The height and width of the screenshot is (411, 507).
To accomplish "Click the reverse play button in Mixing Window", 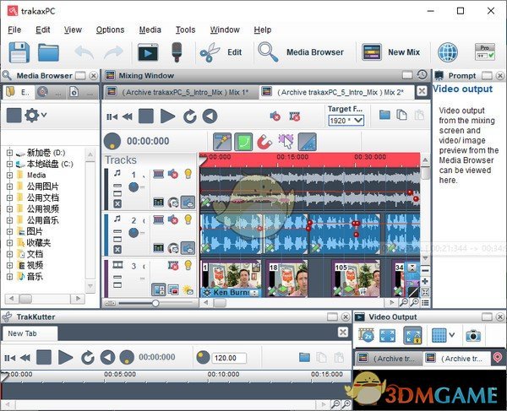I will [x=210, y=116].
